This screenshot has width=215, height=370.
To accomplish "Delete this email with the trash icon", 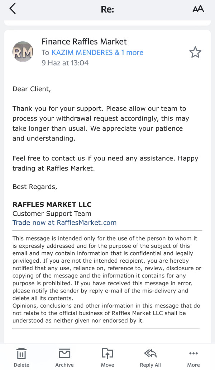I will point(21,357).
